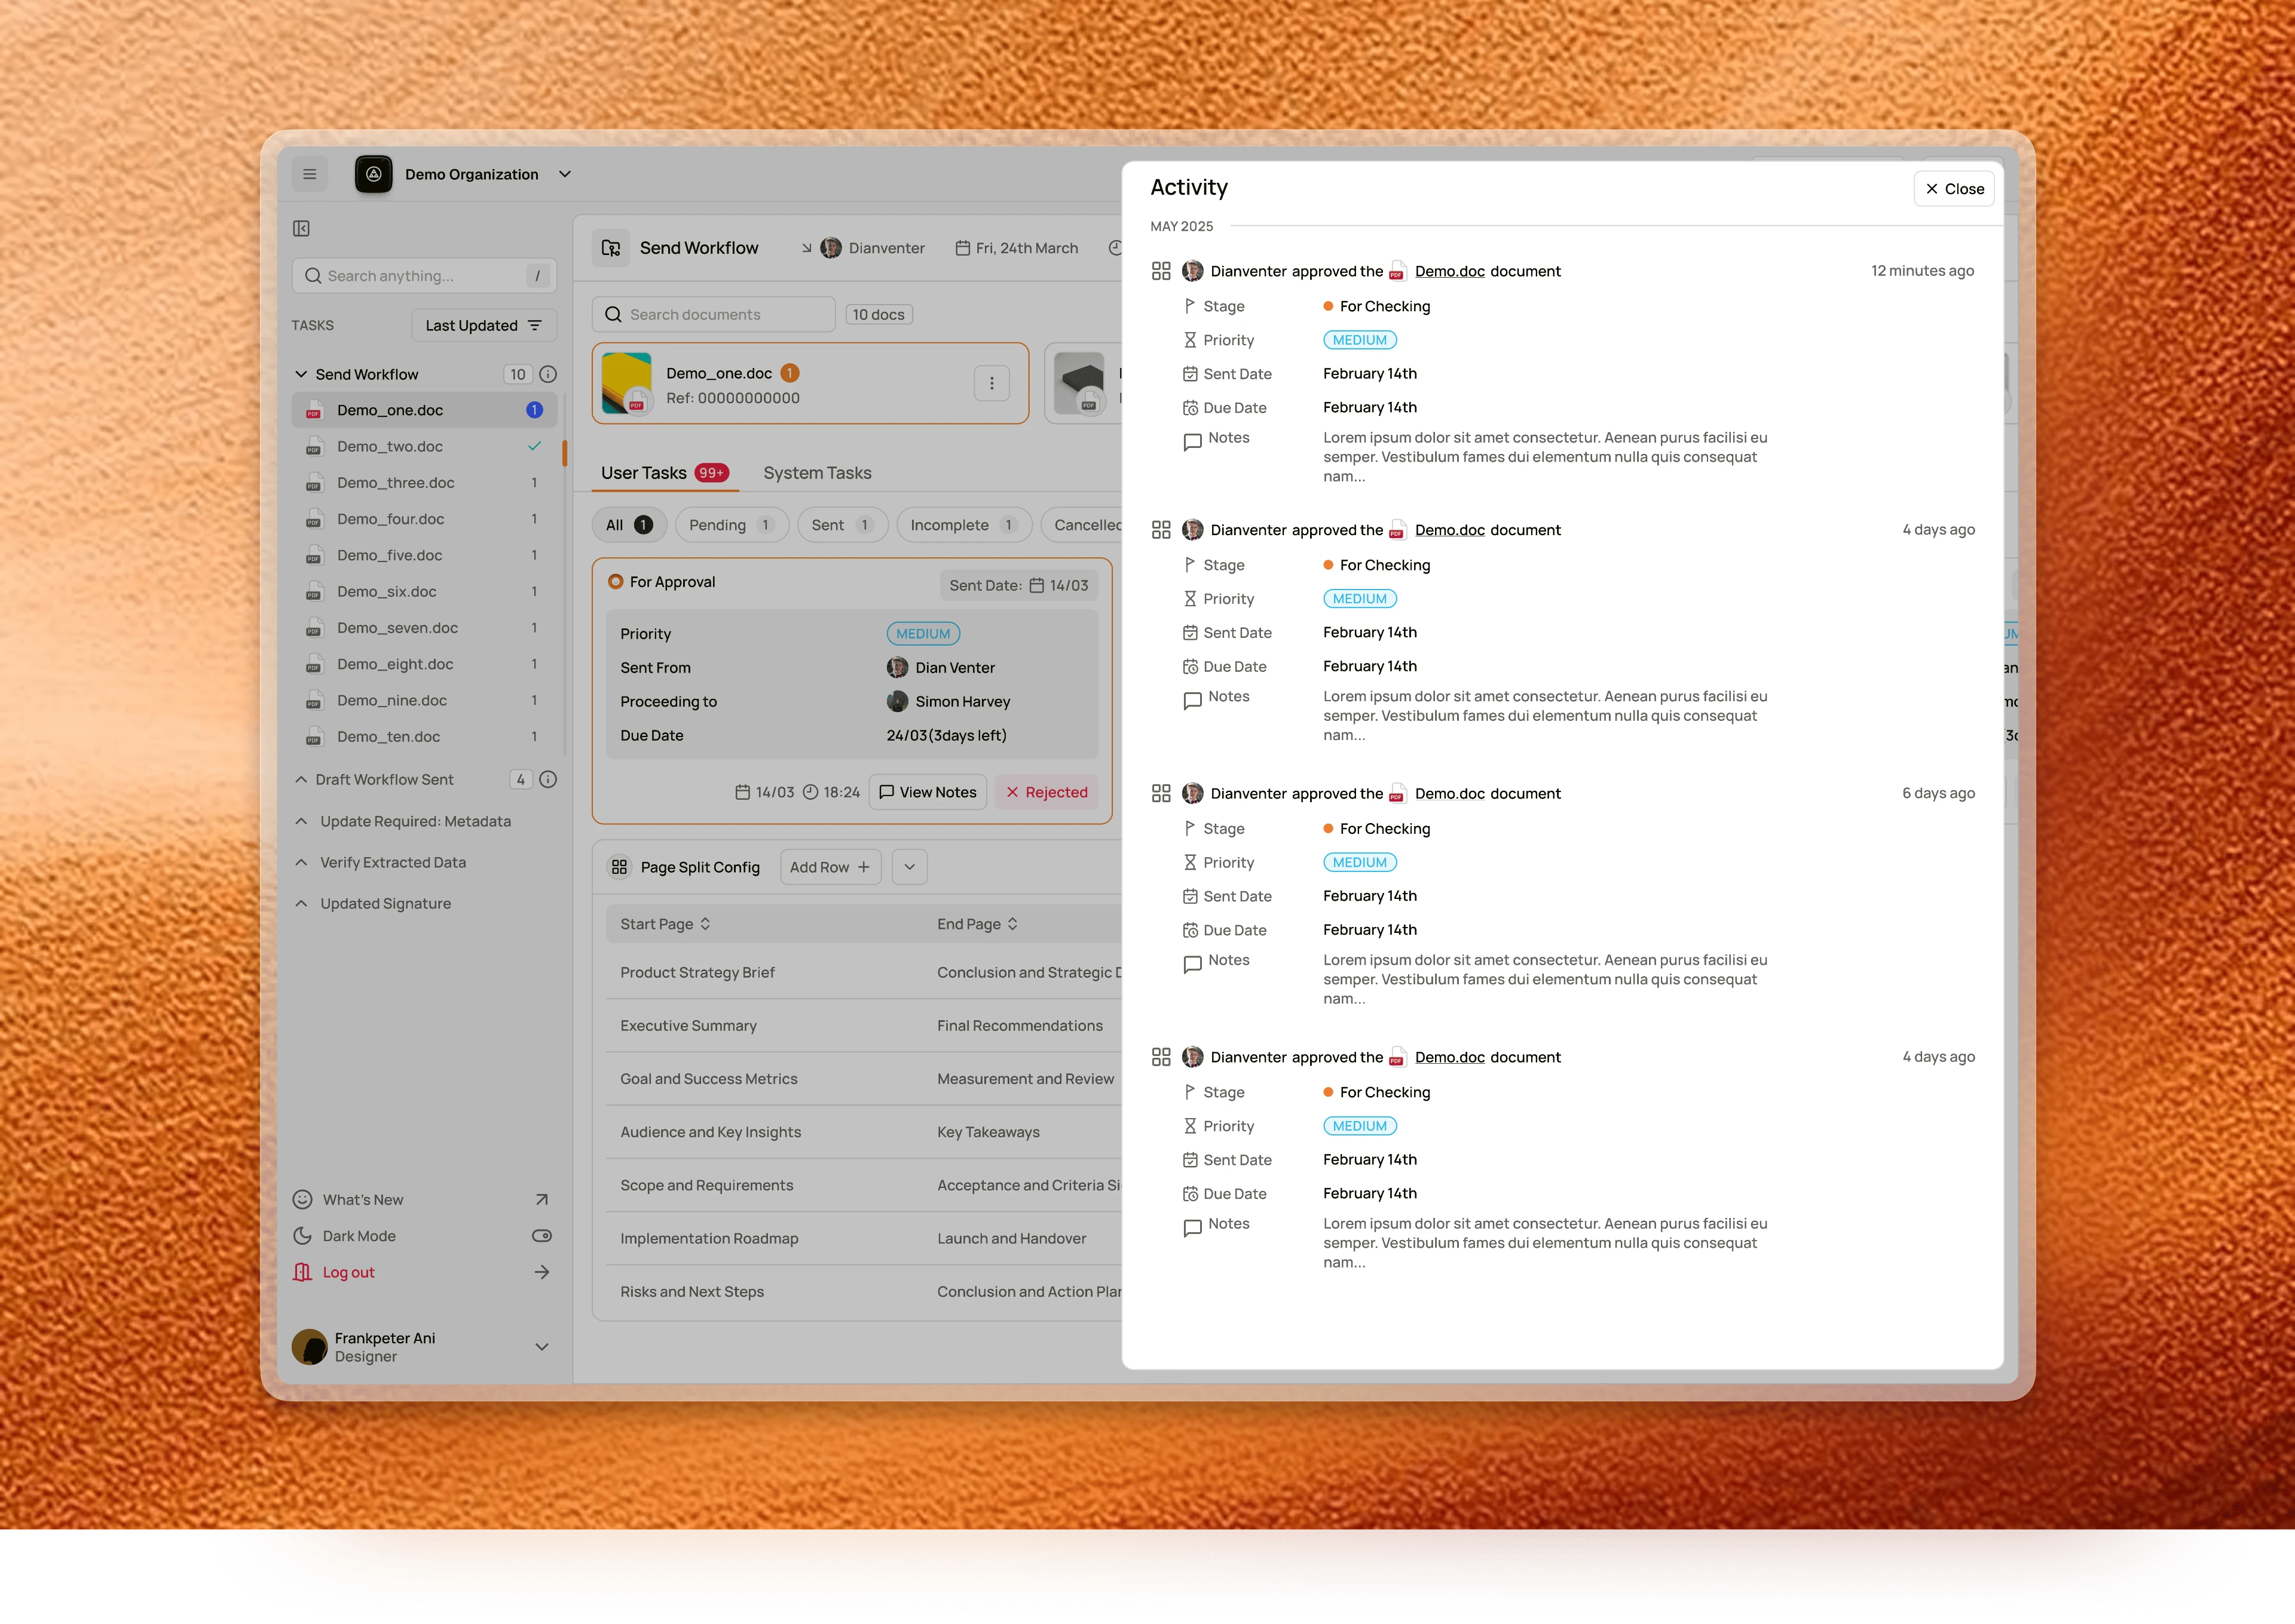Click the Send Workflow header icon

click(610, 248)
